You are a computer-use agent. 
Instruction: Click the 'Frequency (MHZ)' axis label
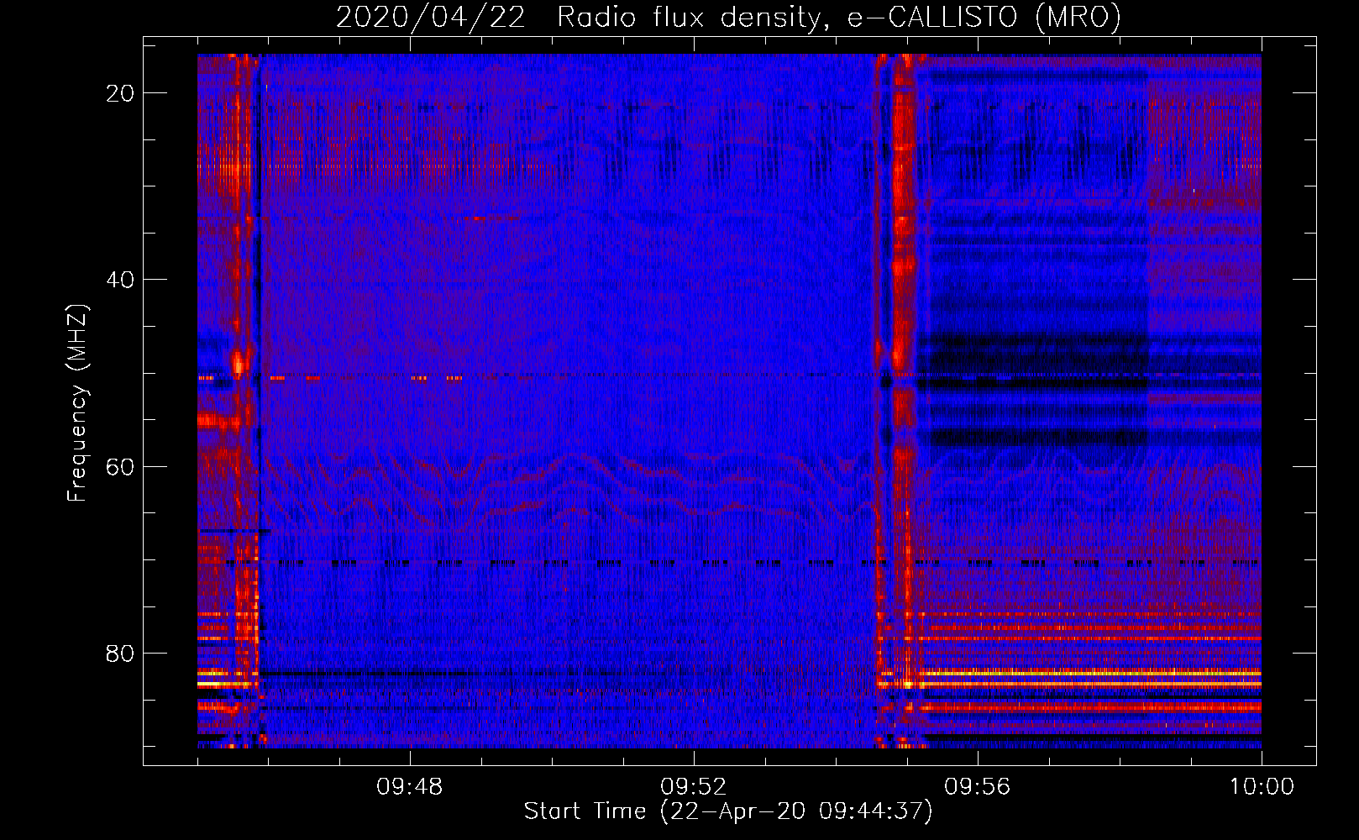[x=77, y=403]
